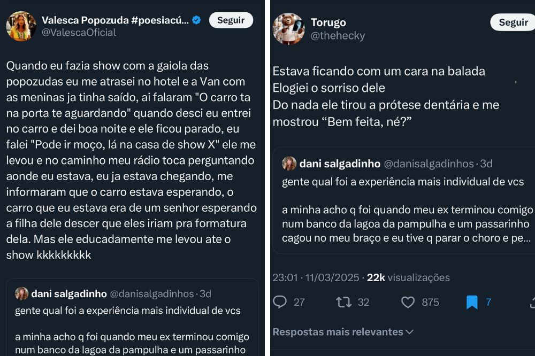Open Valesca Popozuda's profile avatar
535x356 pixels.
tap(21, 26)
